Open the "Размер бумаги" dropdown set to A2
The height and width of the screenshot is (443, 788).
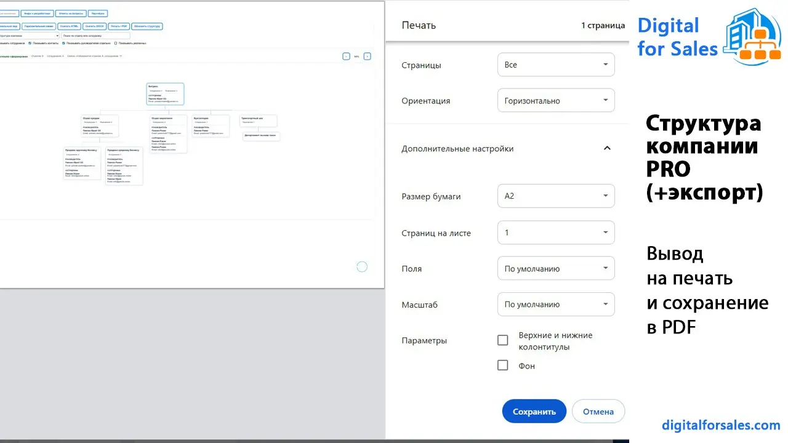pyautogui.click(x=555, y=196)
